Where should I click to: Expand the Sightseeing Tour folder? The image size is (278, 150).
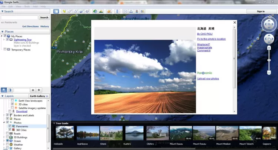4,39
